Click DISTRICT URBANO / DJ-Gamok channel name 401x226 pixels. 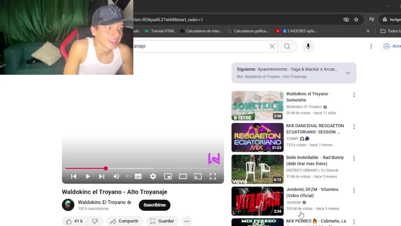[312, 170]
